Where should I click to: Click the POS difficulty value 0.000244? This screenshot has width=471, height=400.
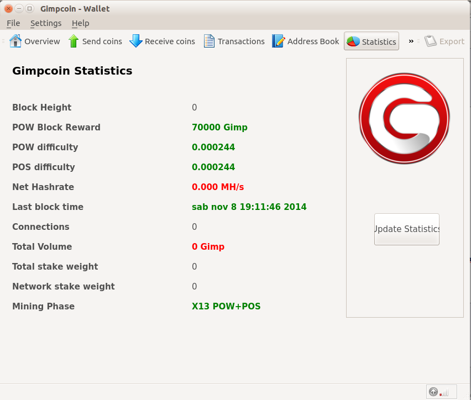213,167
